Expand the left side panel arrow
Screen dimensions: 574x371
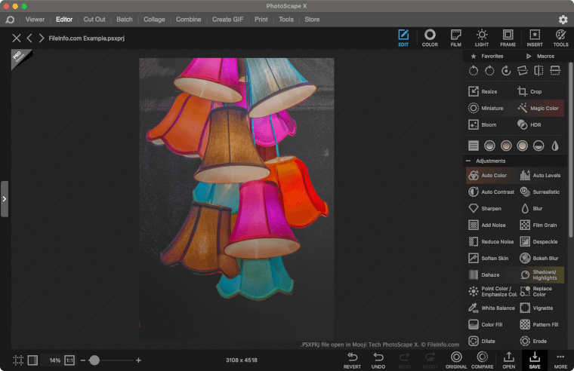pyautogui.click(x=5, y=199)
